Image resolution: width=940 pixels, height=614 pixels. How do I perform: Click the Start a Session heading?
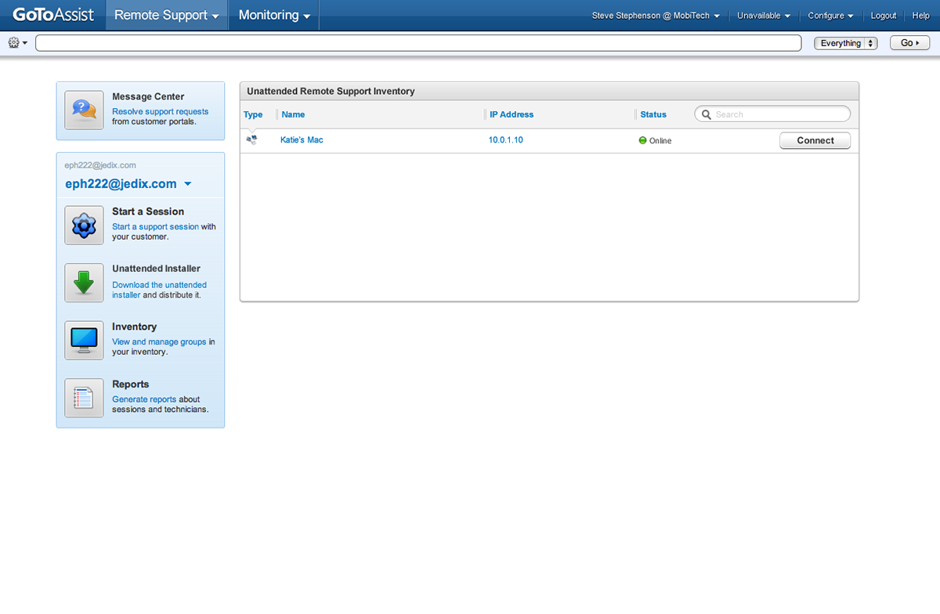point(148,211)
